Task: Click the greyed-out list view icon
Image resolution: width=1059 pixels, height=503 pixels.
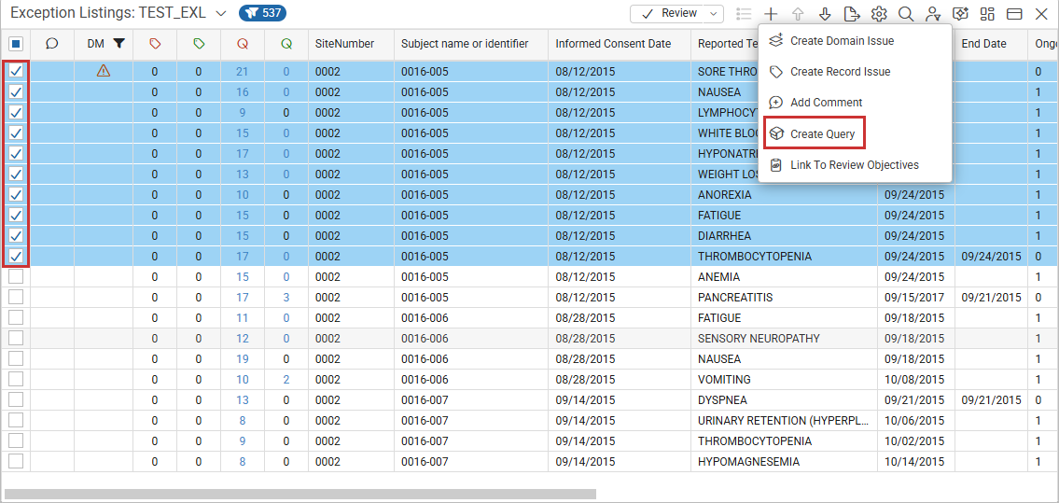Action: pos(745,13)
